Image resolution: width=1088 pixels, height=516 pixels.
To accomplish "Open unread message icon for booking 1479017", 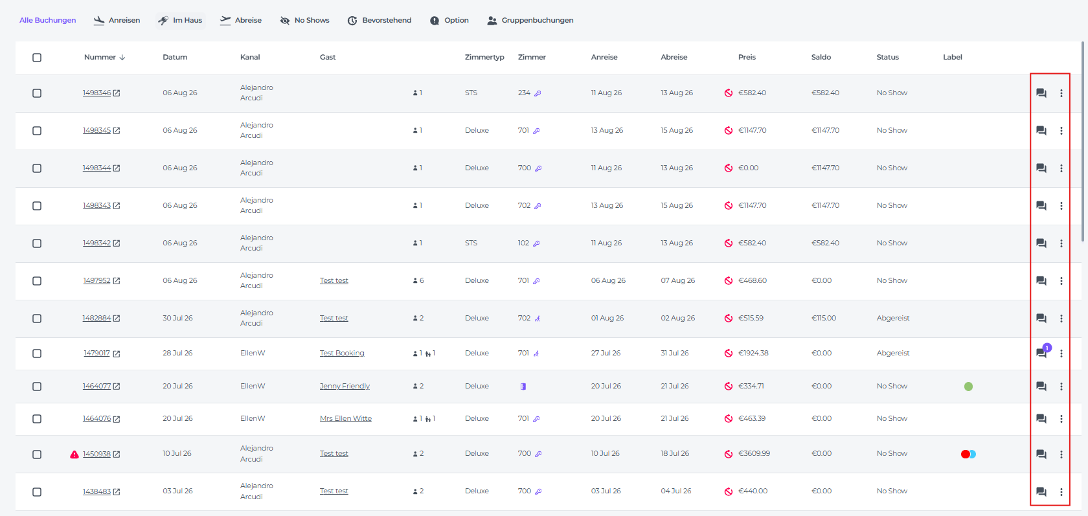I will click(1042, 352).
